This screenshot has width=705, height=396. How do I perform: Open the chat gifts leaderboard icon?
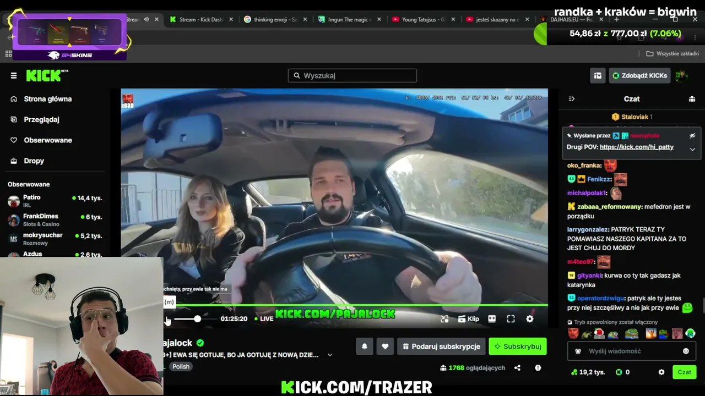point(692,99)
